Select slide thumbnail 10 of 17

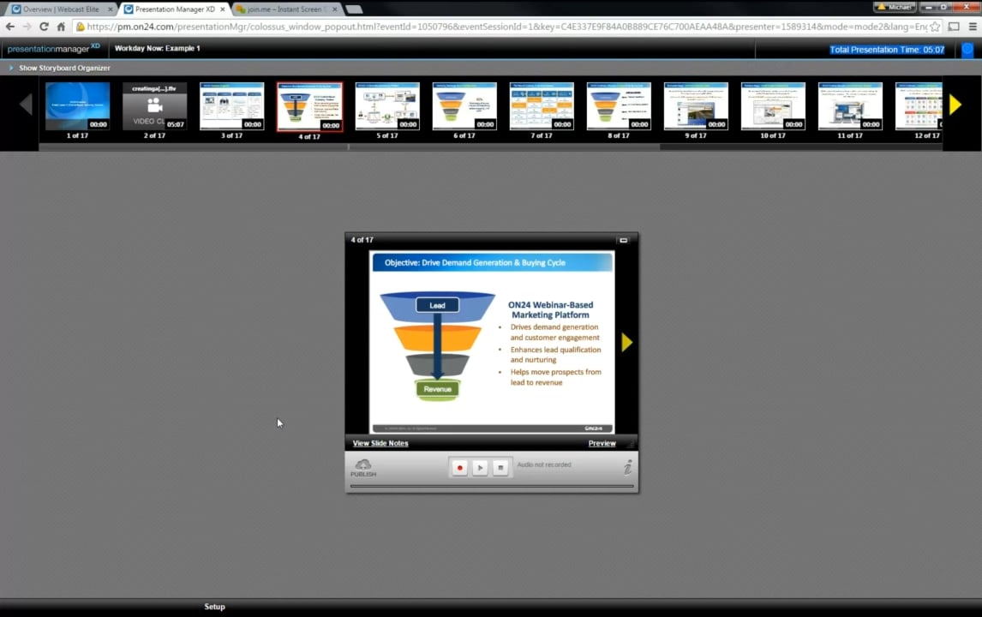(x=773, y=106)
